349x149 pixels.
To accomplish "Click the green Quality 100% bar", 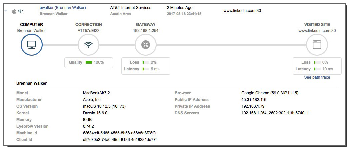I will click(x=88, y=62).
